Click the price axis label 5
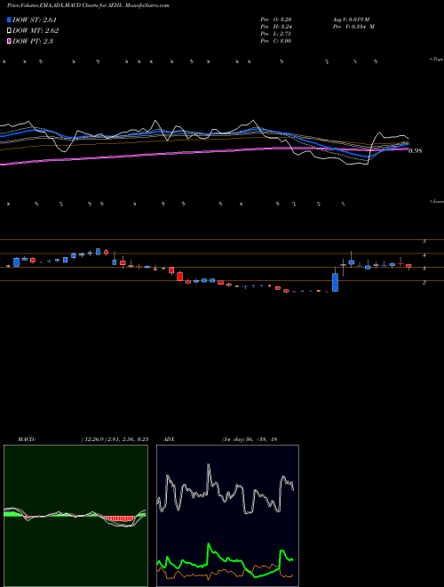Screen dimensions: 444x587 pos(424,241)
